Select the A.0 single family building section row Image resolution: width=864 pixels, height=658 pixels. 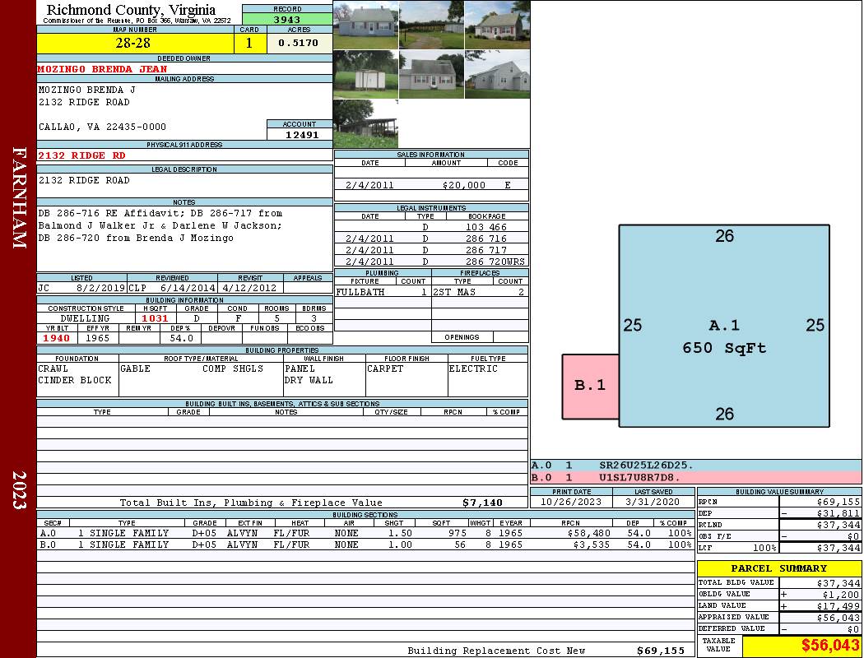click(x=365, y=533)
